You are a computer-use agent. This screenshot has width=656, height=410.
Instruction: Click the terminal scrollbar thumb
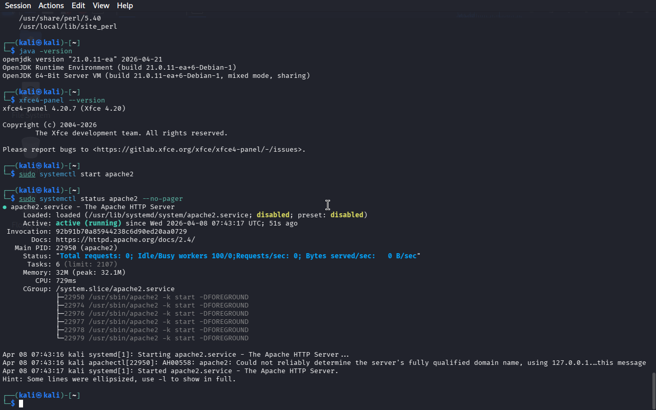653,389
